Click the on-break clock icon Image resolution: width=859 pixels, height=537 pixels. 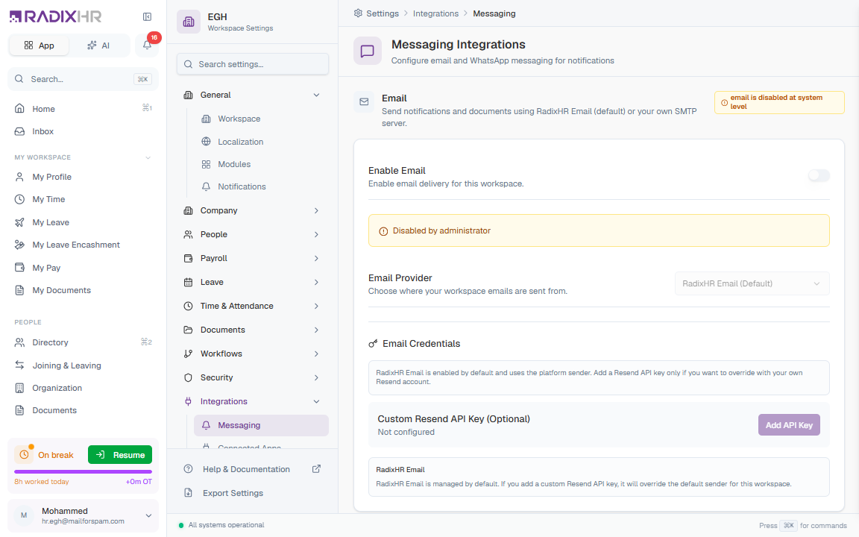(24, 455)
